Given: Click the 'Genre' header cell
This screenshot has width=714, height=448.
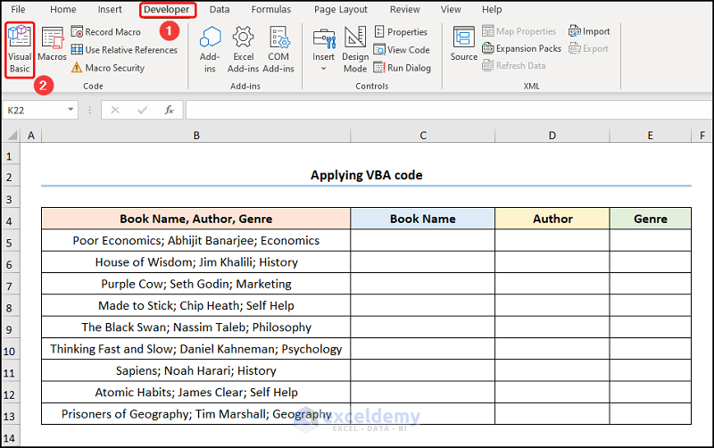Looking at the screenshot, I should [x=651, y=219].
